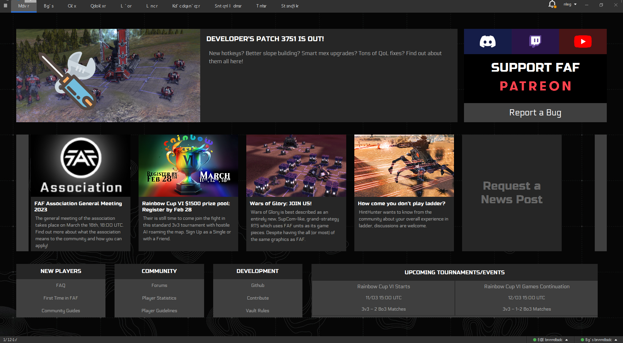This screenshot has height=343, width=623.
Task: Click the '11/03 15:00 UTC' event time
Action: 384,298
